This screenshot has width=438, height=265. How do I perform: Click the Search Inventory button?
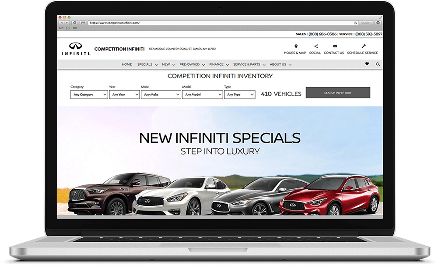coord(338,92)
